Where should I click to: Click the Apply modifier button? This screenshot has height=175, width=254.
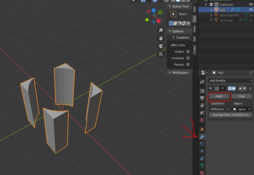(x=219, y=96)
